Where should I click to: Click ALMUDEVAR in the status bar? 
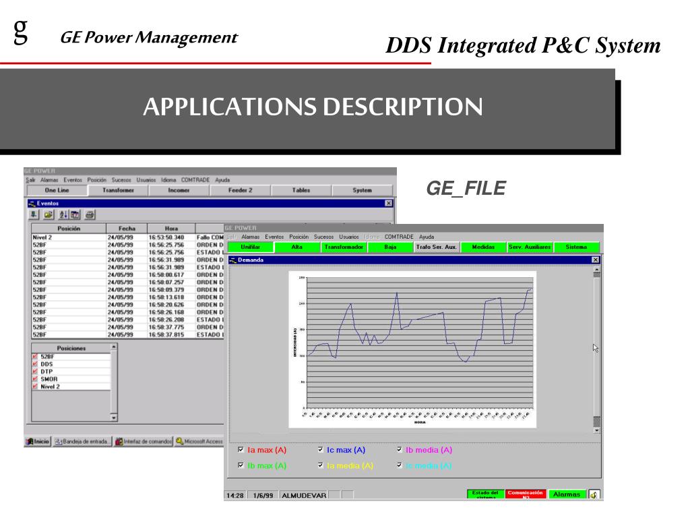(304, 496)
